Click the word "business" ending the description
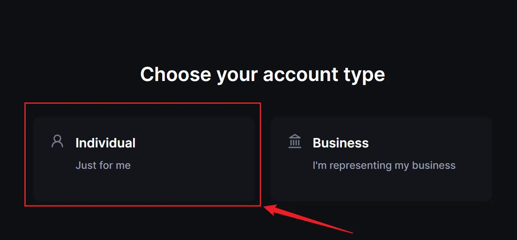Viewport: 517px width, 240px height. click(433, 165)
